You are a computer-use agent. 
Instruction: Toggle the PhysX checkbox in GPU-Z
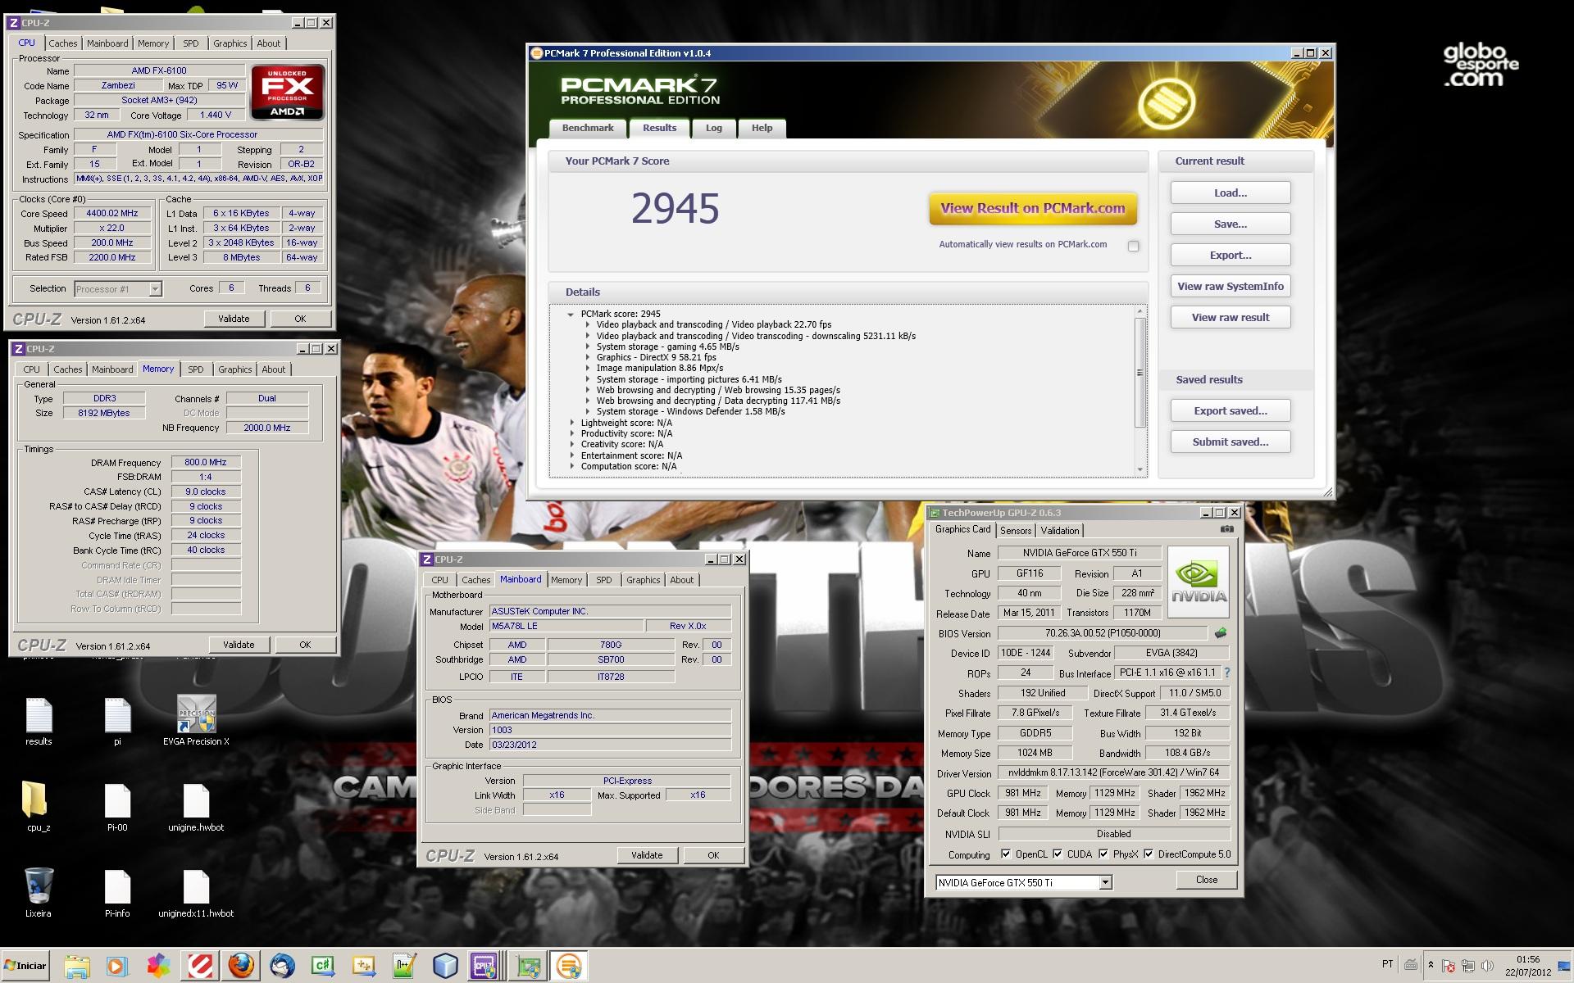click(x=1103, y=854)
